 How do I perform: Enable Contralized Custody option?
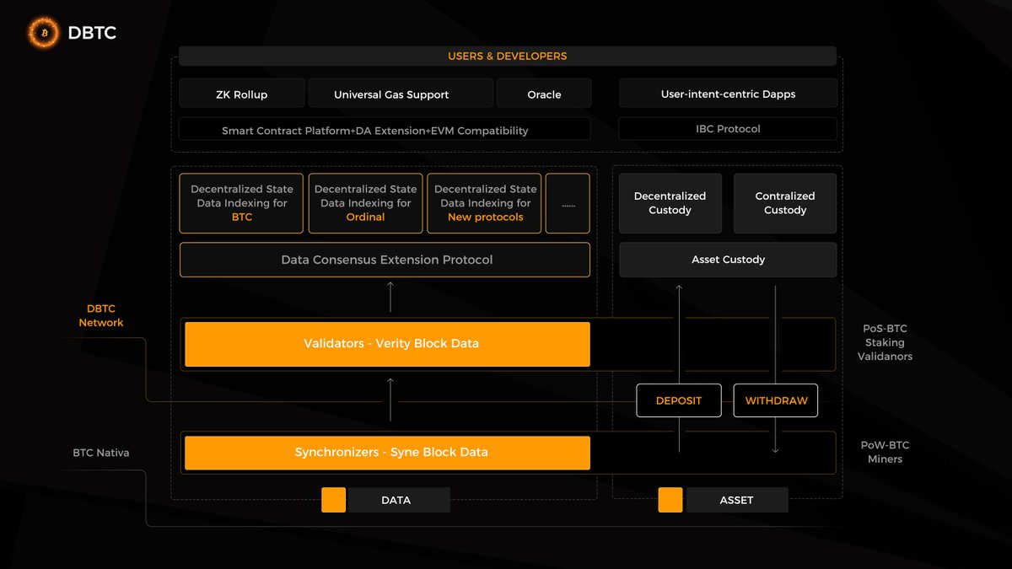click(784, 203)
